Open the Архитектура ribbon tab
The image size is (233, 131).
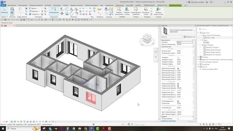click(x=12, y=5)
